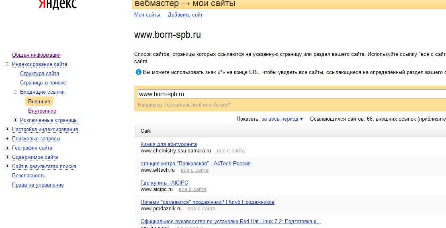
Task: Click Добавить сайт link
Action: click(185, 15)
